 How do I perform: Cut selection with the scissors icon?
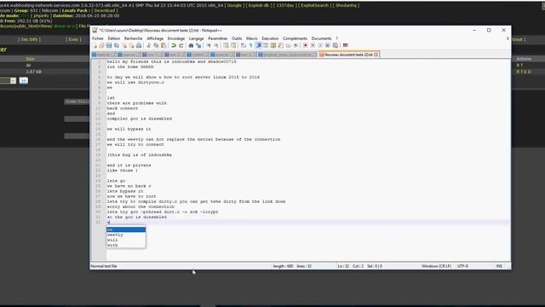click(148, 45)
